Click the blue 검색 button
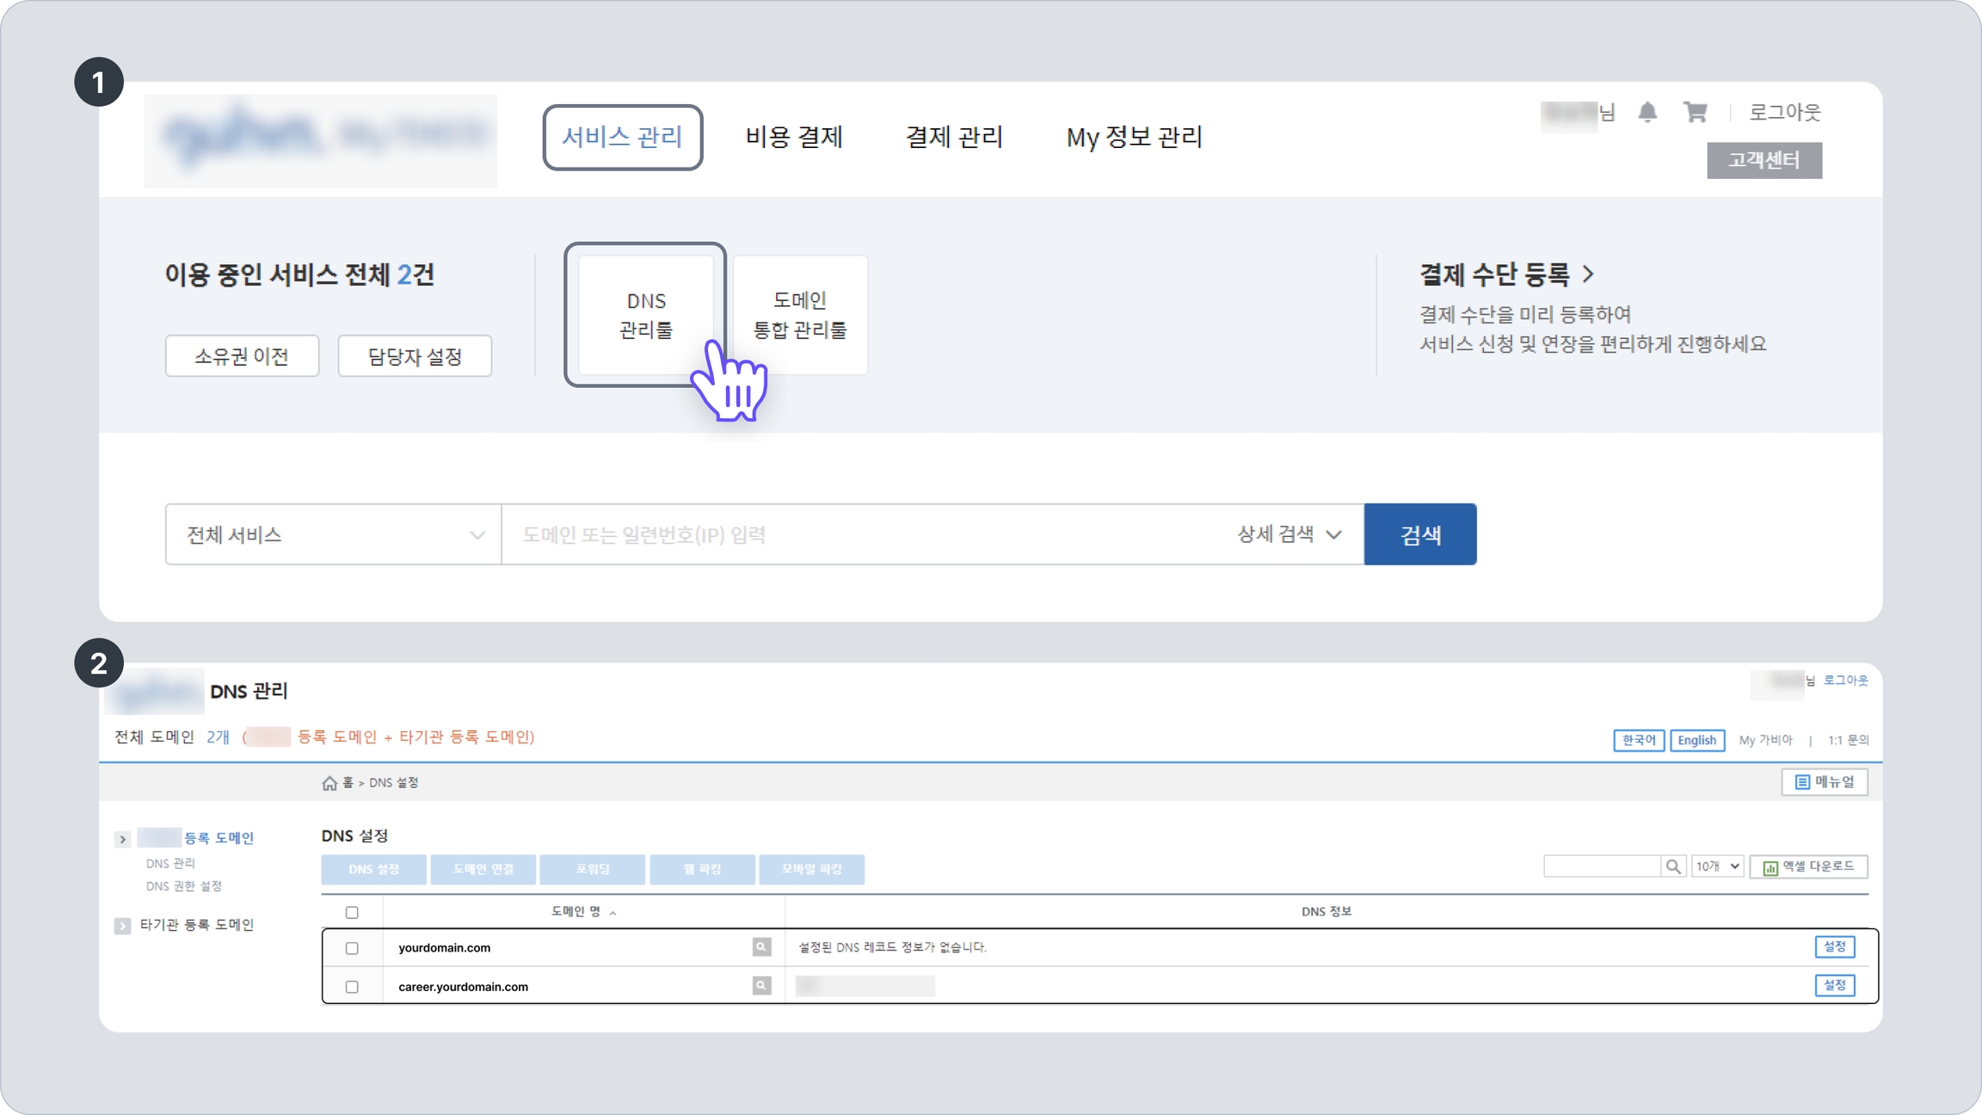The height and width of the screenshot is (1115, 1982). pos(1419,534)
